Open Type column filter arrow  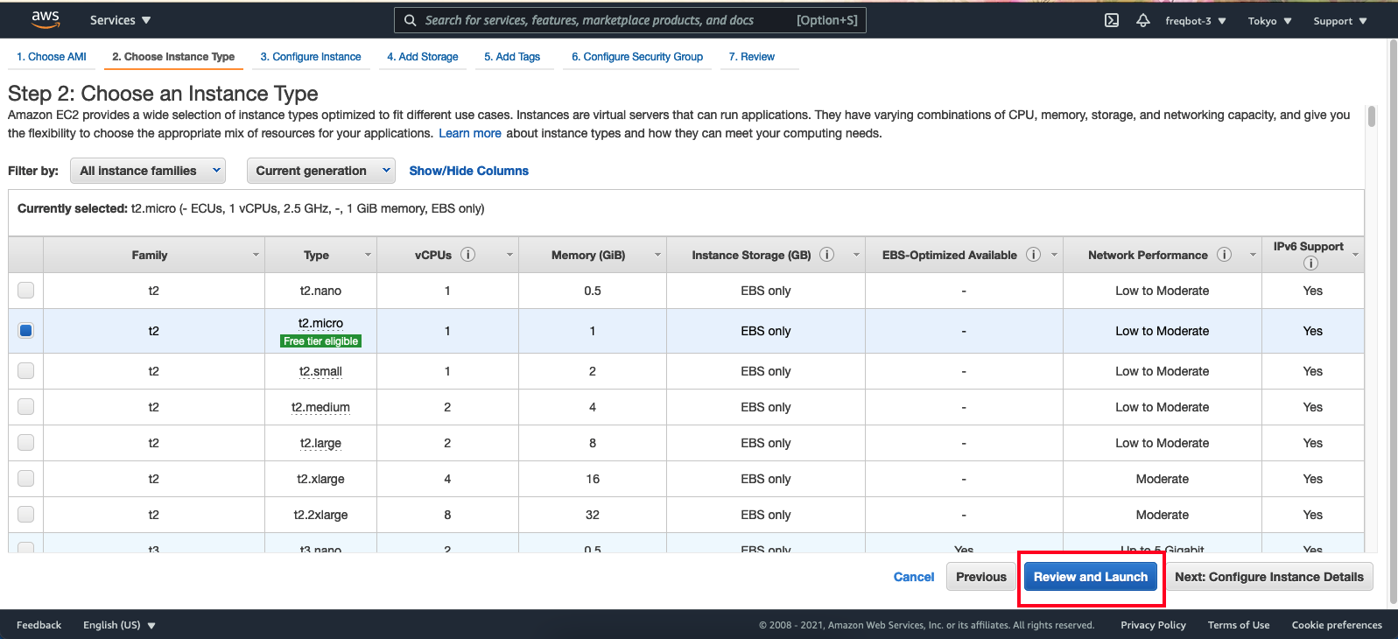tap(368, 255)
